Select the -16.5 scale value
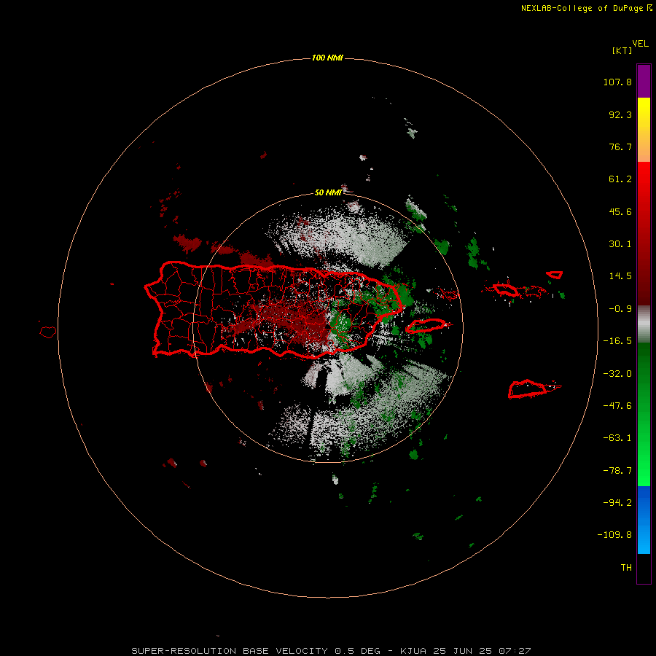Screen dimensions: 656x656 pyautogui.click(x=617, y=341)
